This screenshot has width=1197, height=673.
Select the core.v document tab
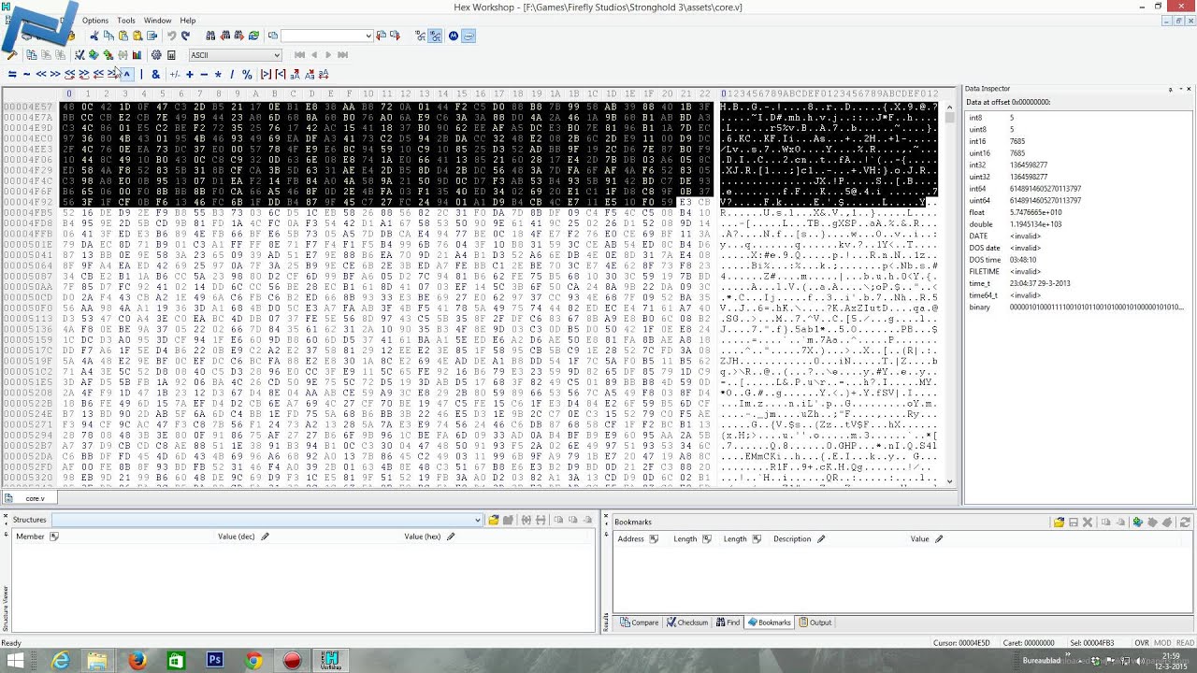pyautogui.click(x=29, y=498)
